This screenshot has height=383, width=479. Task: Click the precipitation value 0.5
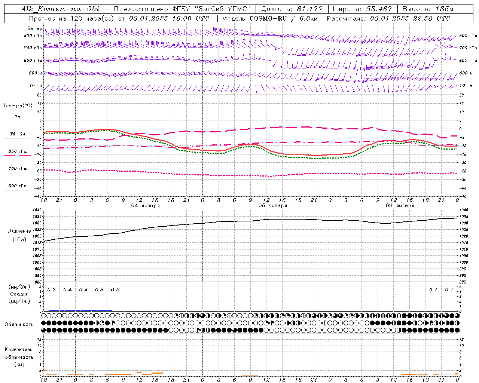(x=99, y=290)
